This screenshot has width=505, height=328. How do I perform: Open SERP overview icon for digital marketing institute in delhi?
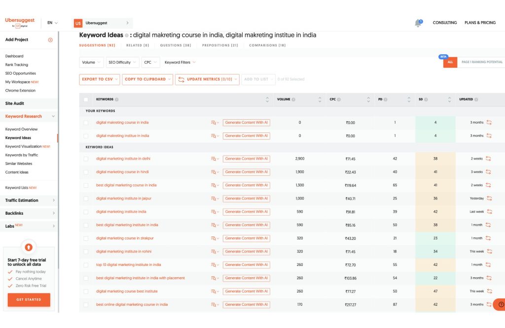[214, 159]
